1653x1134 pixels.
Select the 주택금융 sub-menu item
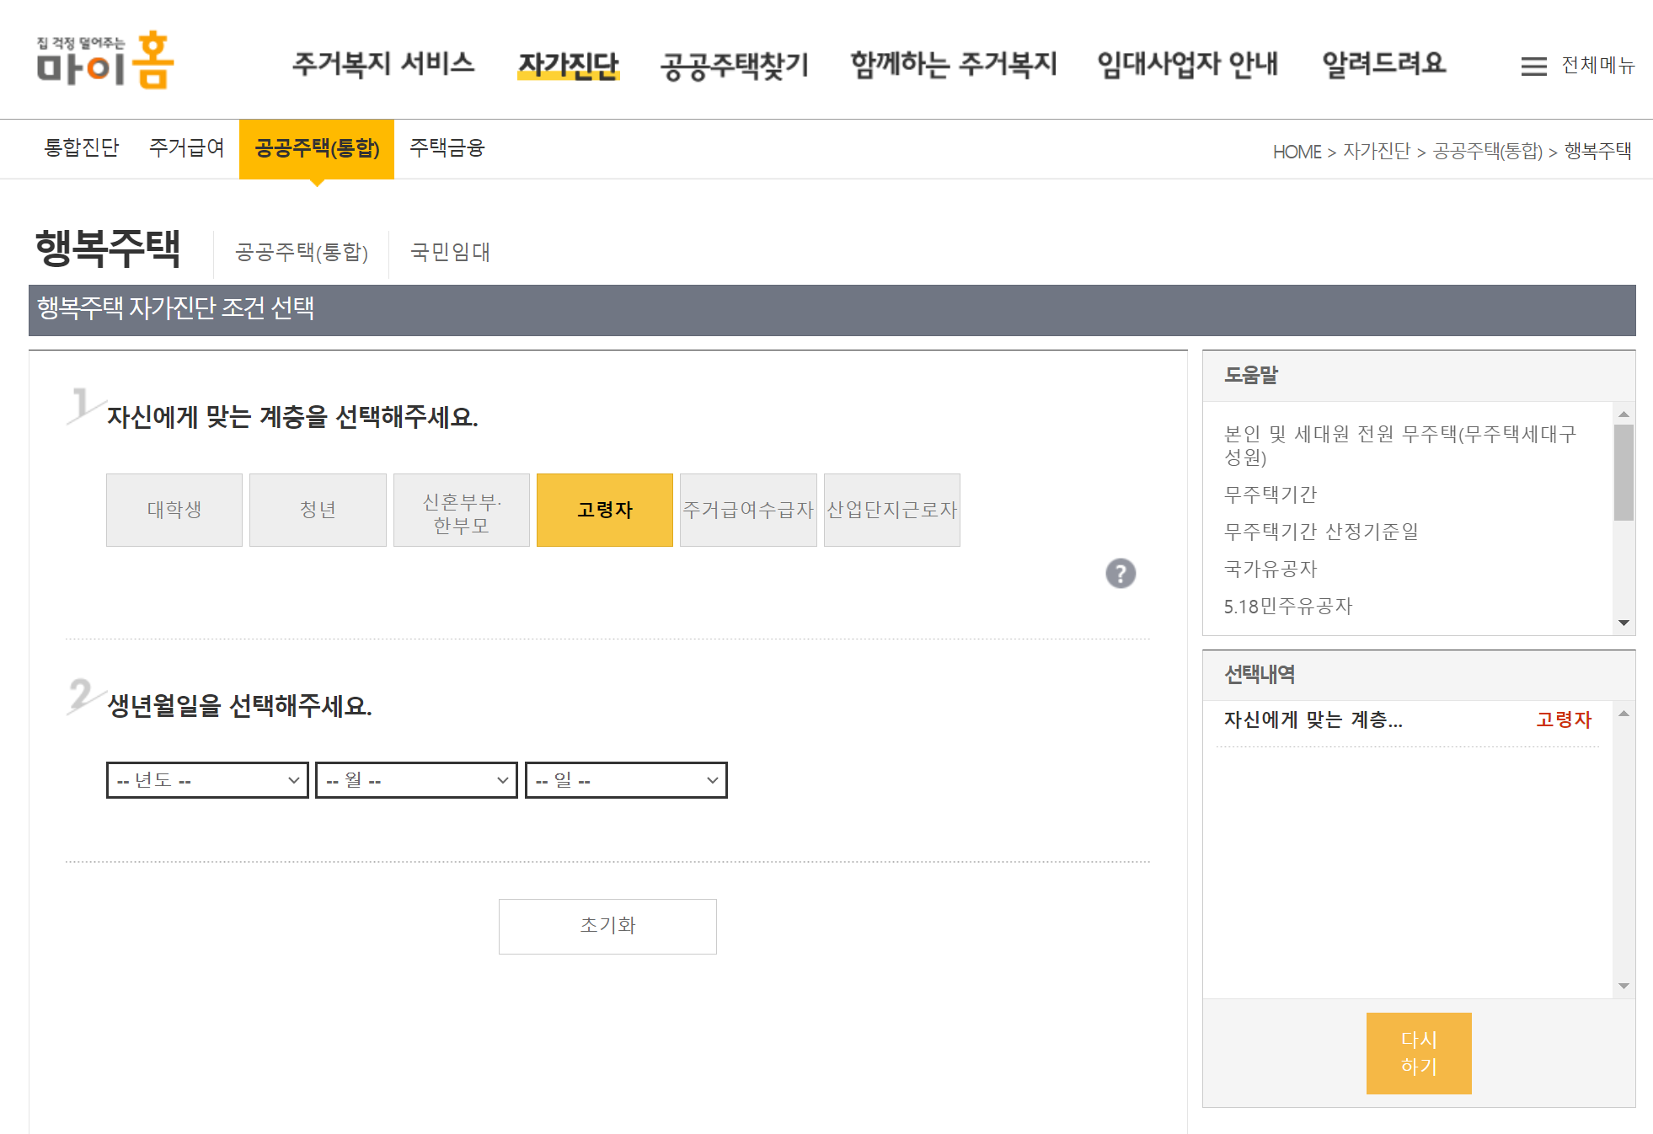[447, 148]
